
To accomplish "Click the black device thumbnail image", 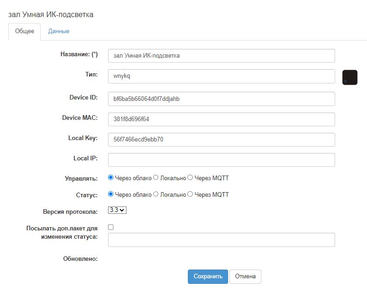I will tap(349, 77).
